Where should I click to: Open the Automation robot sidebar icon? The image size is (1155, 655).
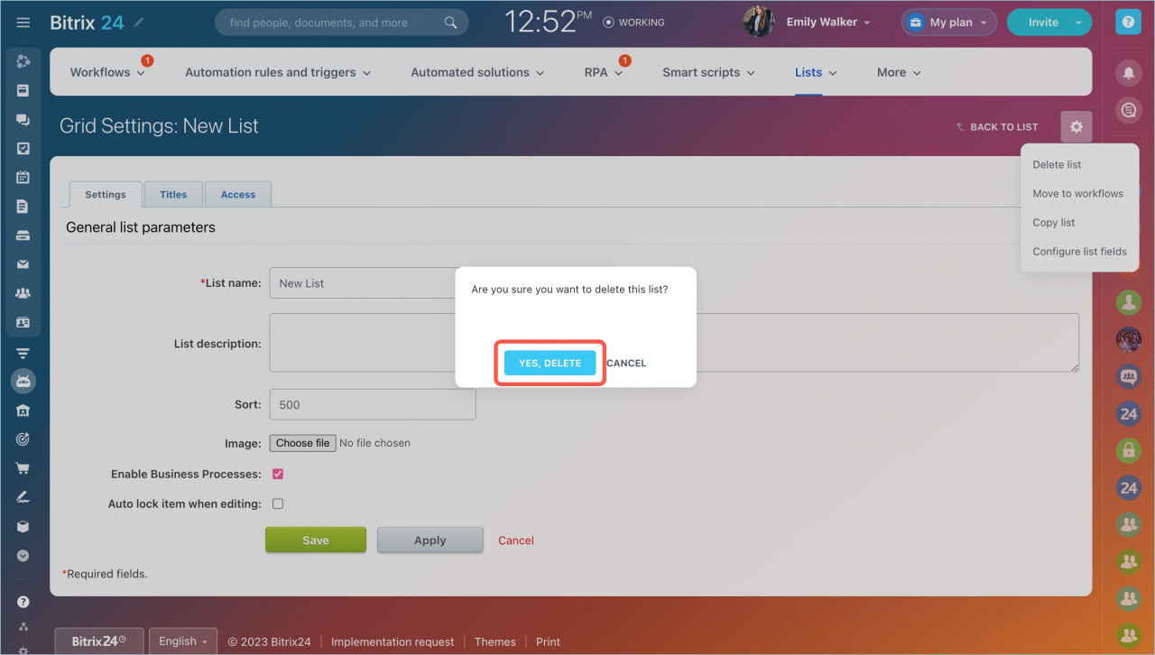[x=23, y=382]
